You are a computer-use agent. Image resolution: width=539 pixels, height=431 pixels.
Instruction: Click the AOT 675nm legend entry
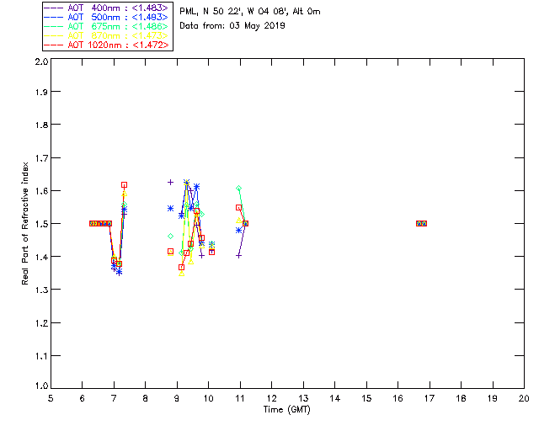tap(106, 26)
